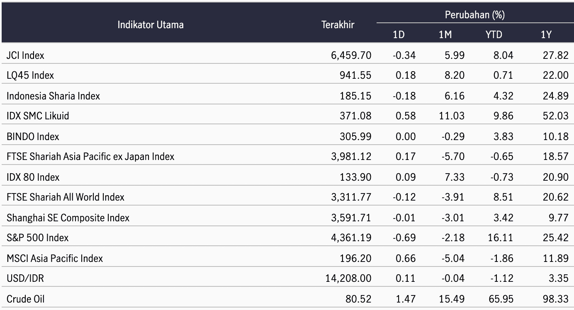The width and height of the screenshot is (574, 310).
Task: Click MSCI YTD change -1.86
Action: pos(501,258)
